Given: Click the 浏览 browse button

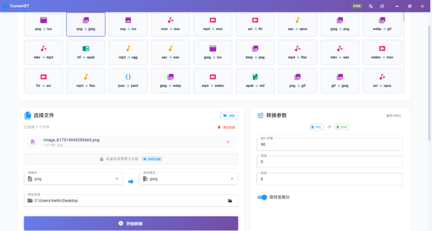Looking at the screenshot, I should 229,116.
